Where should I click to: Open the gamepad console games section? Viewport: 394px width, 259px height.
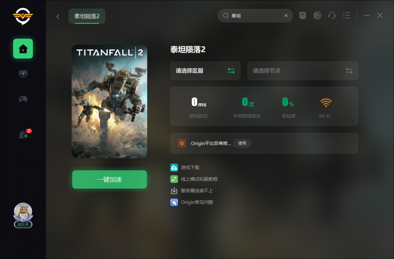coord(23,99)
